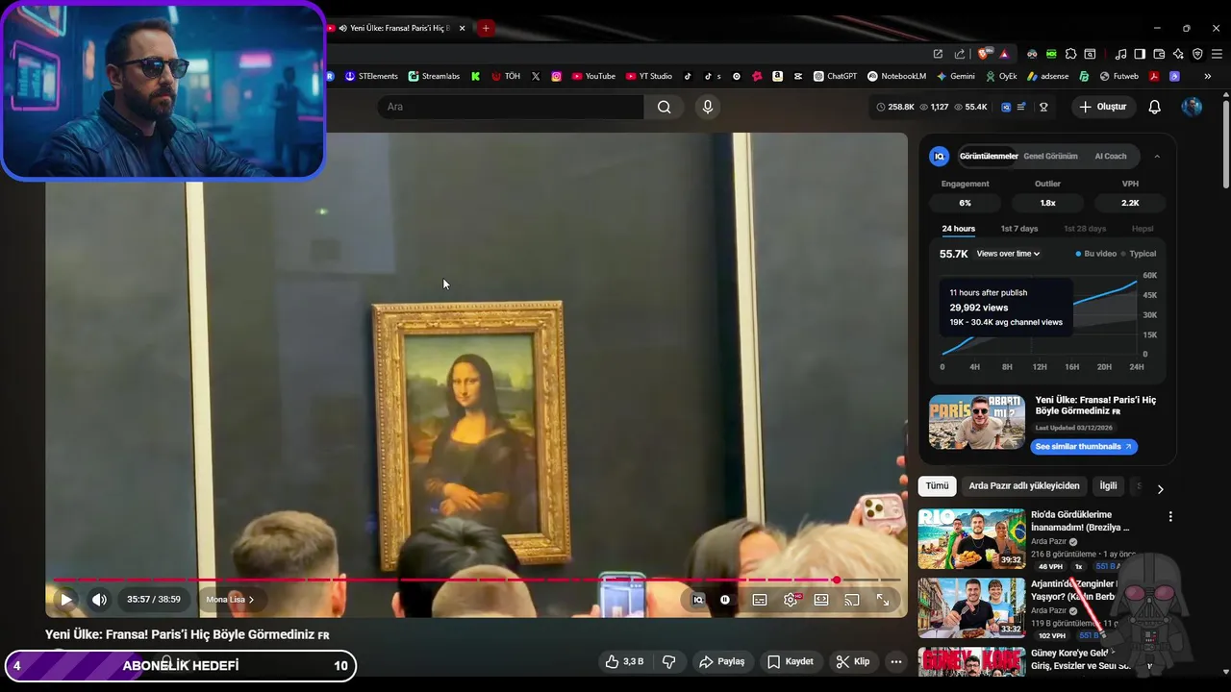Click the search magnifier button

pos(665,107)
